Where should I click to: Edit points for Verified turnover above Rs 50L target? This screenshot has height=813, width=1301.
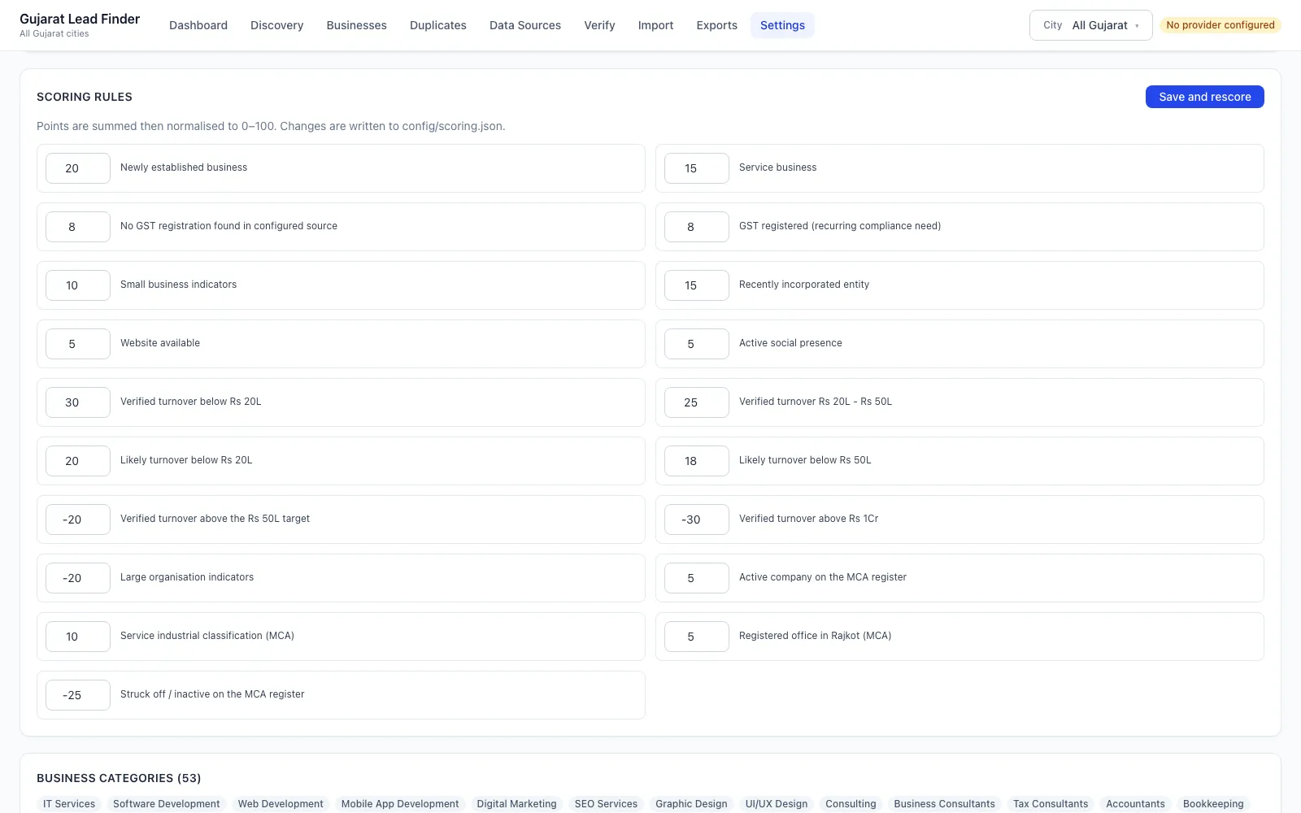(x=78, y=520)
